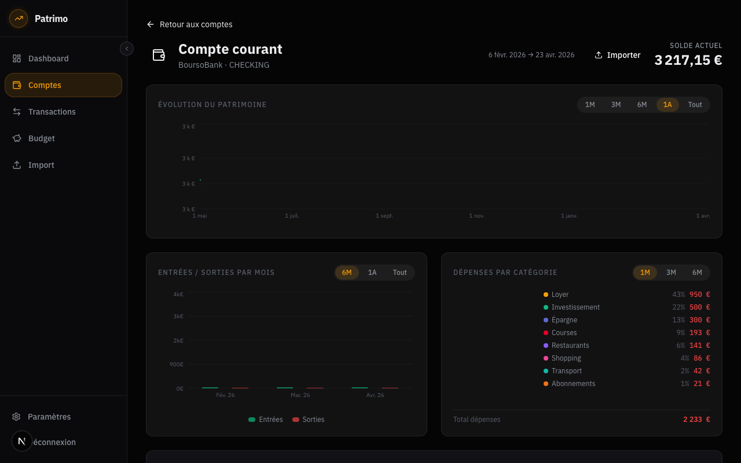Select Tout on the patrimoine chart
741x463 pixels.
pos(695,105)
